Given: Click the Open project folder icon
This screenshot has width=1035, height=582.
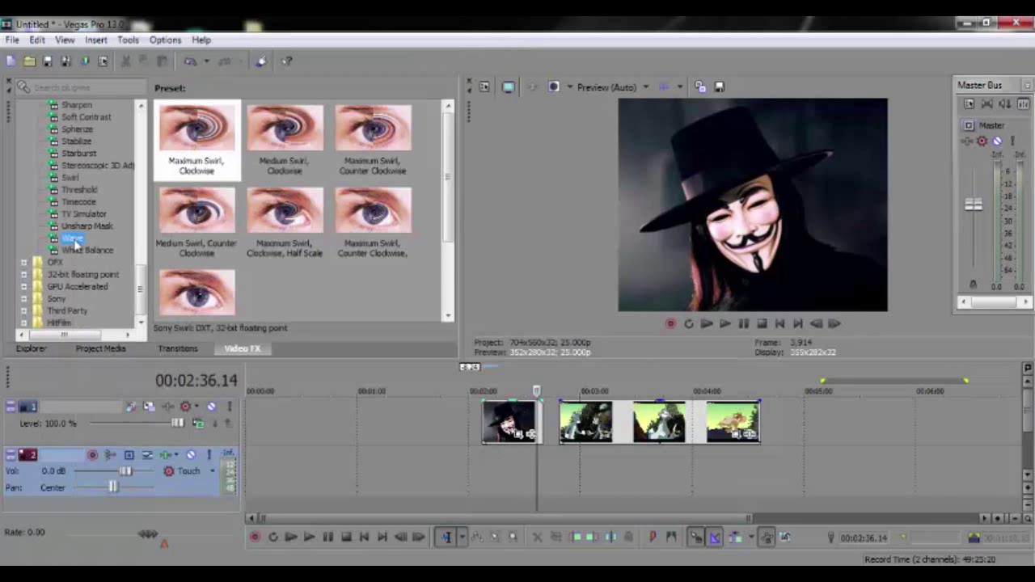Looking at the screenshot, I should (29, 61).
